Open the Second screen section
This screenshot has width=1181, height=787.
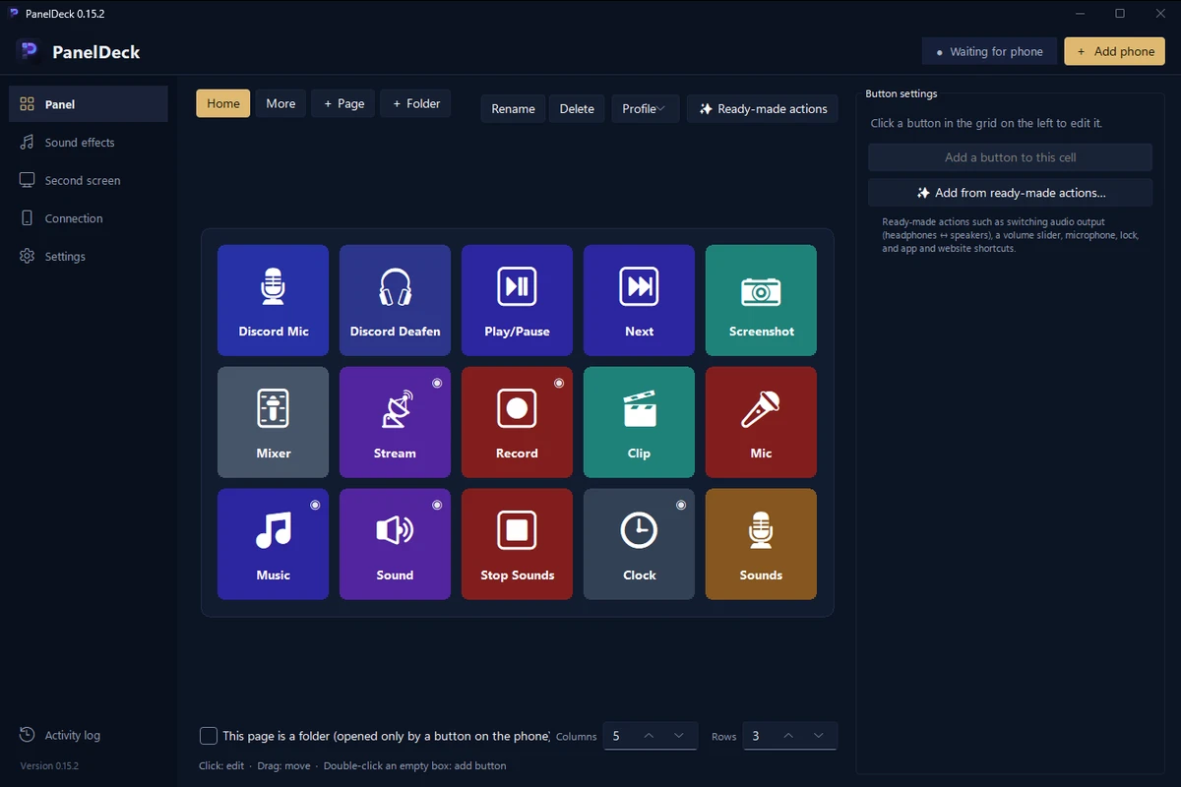coord(89,181)
